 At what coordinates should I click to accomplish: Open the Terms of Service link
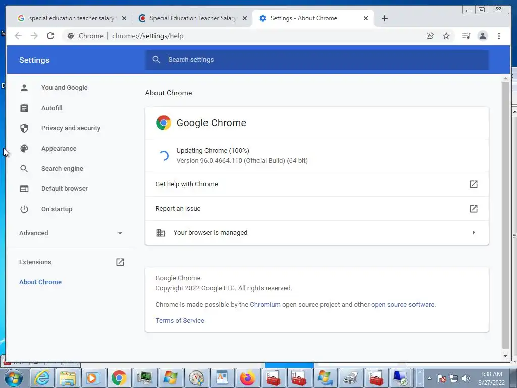(180, 320)
